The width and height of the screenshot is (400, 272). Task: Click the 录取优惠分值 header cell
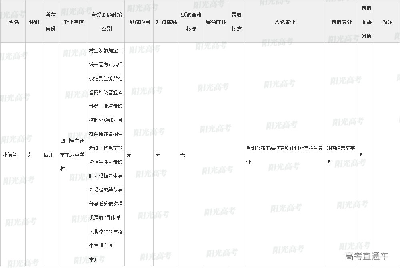pyautogui.click(x=366, y=22)
